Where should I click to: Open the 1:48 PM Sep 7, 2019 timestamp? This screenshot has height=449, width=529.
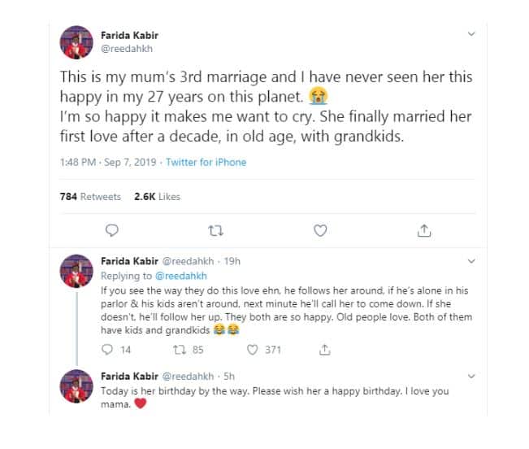click(109, 162)
